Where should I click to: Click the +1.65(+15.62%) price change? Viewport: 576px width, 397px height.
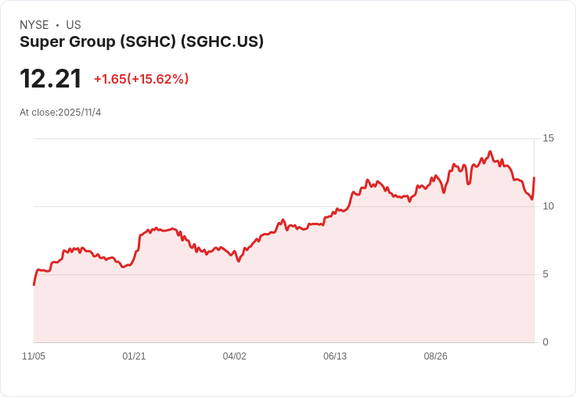click(141, 79)
